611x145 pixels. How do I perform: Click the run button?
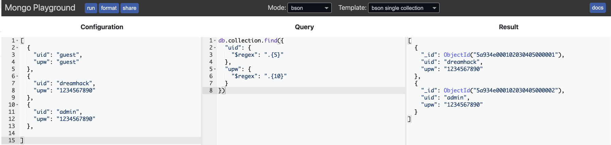coord(91,8)
